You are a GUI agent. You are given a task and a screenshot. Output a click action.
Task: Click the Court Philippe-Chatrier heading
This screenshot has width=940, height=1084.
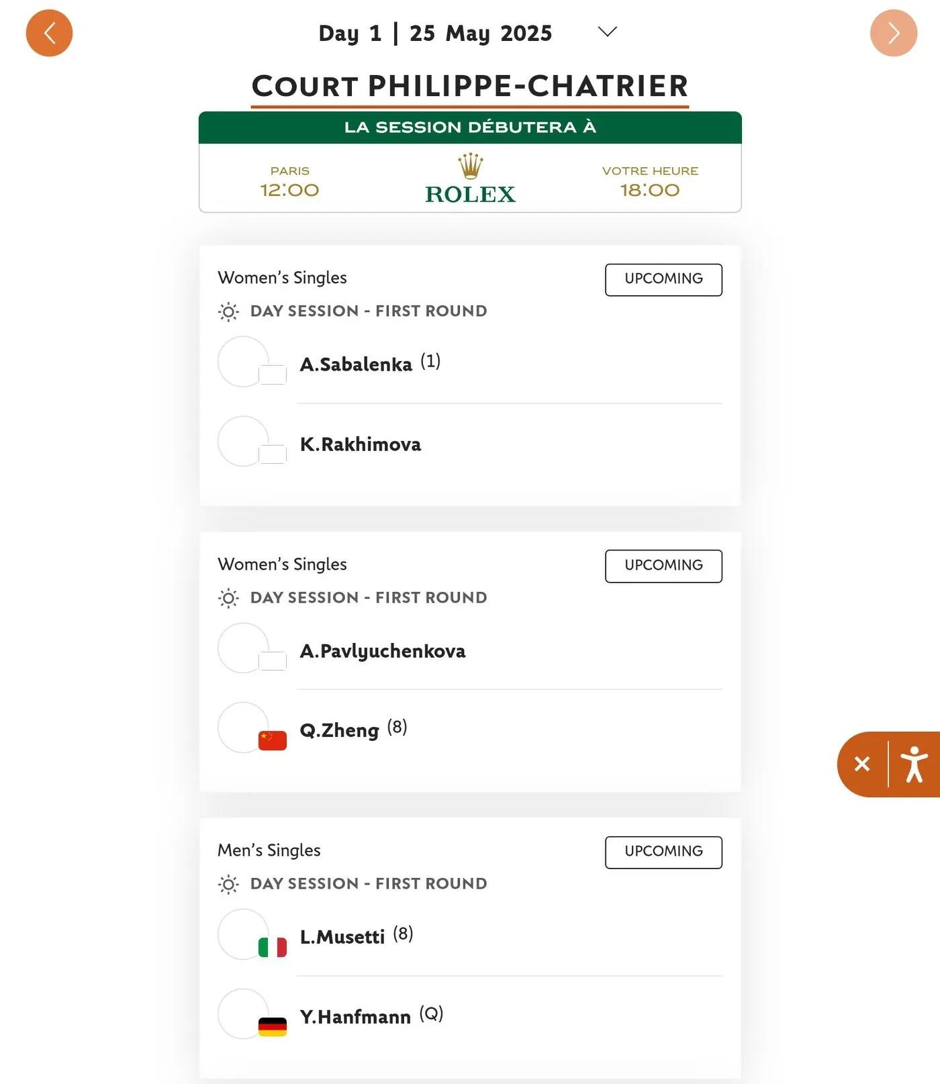tap(470, 86)
